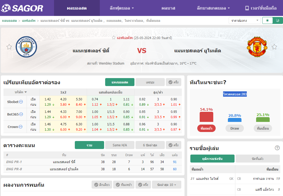The width and height of the screenshot is (283, 196).
Task: Select นัดที่แล้ว lineup tab
Action: point(257,159)
